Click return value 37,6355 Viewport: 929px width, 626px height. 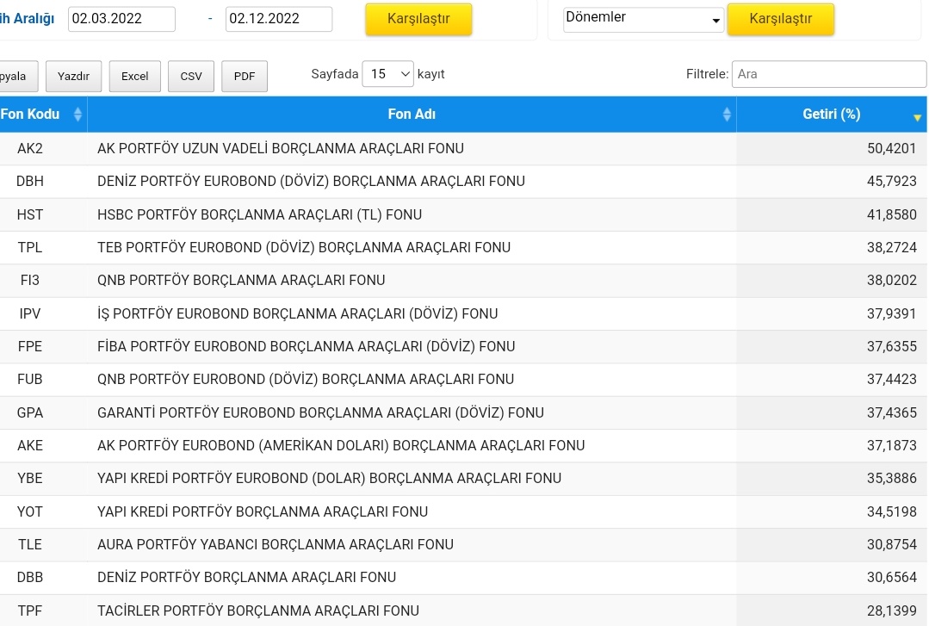pyautogui.click(x=892, y=346)
